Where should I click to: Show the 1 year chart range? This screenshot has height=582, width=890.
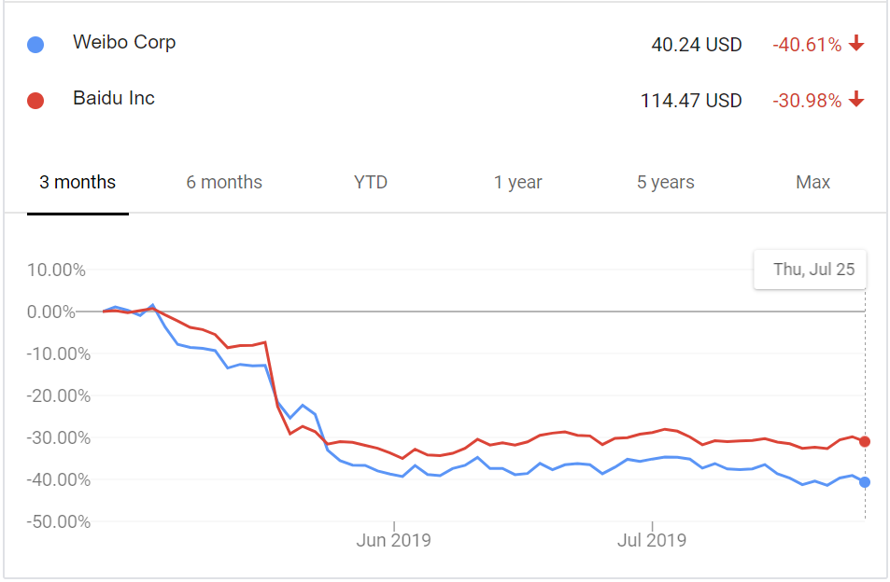tap(517, 183)
